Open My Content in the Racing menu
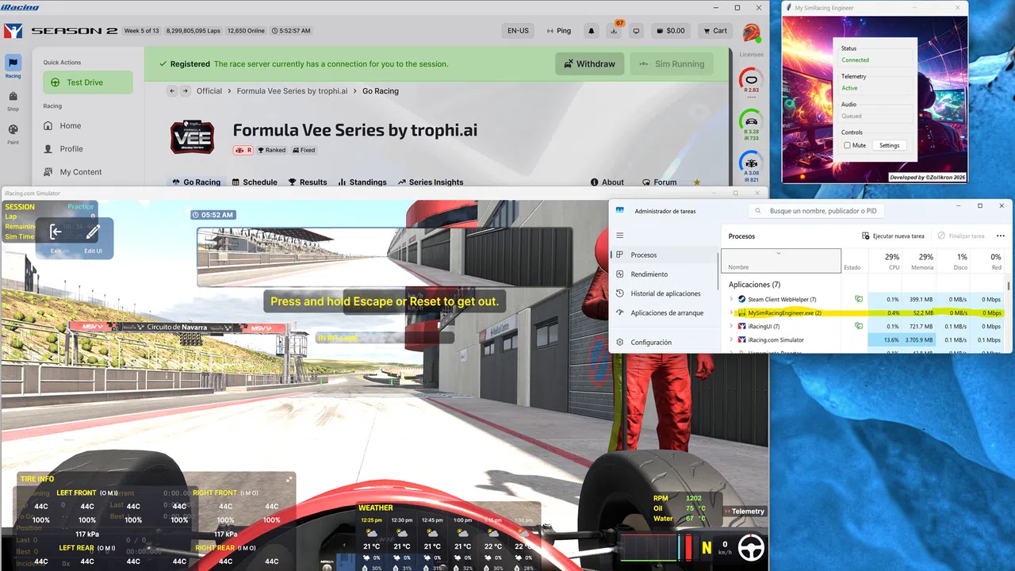Image resolution: width=1015 pixels, height=571 pixels. point(81,171)
